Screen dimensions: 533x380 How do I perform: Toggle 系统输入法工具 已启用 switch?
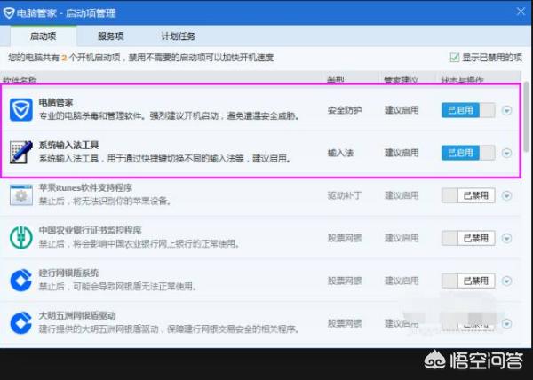pyautogui.click(x=467, y=153)
